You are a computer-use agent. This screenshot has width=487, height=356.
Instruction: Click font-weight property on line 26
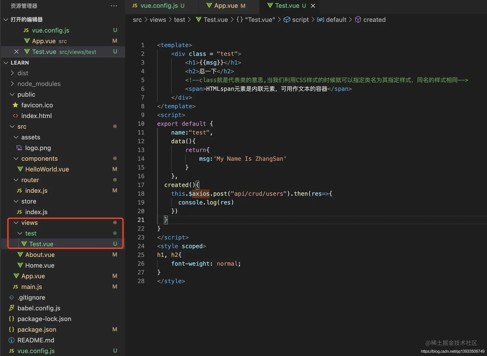click(190, 263)
